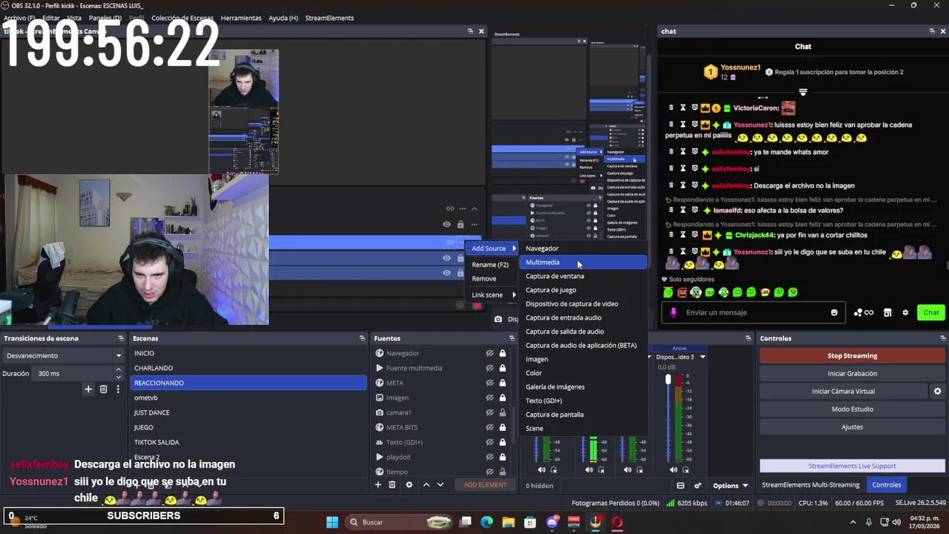The image size is (949, 534).
Task: Choose Multimedia from the Add Source list
Action: point(585,263)
